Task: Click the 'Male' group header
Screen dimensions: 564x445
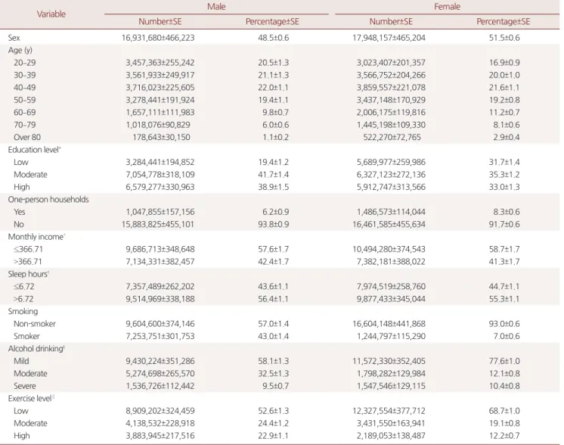Action: pyautogui.click(x=216, y=7)
